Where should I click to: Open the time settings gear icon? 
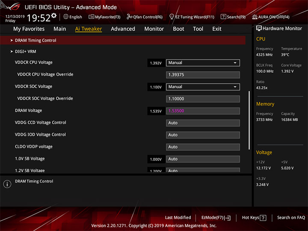click(54, 15)
